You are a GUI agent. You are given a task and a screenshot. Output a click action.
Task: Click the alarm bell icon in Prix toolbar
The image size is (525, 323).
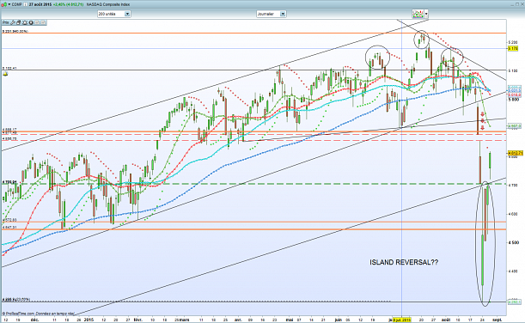coord(24,22)
